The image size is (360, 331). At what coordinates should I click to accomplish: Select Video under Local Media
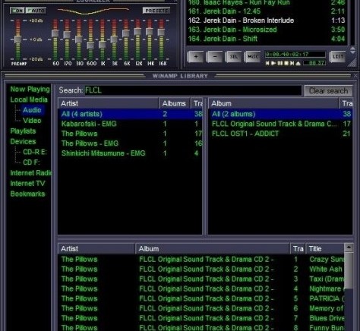[32, 121]
